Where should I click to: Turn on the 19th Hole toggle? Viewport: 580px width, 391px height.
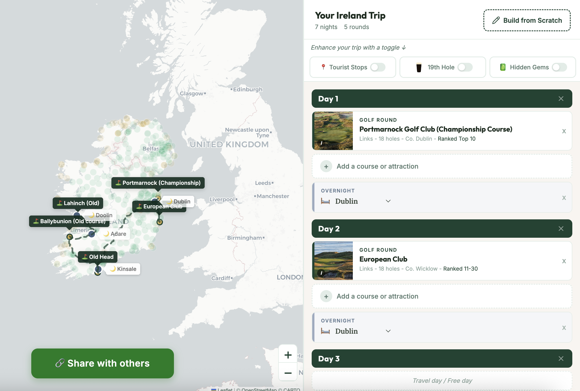[465, 67]
